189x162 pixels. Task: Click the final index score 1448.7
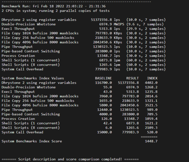click(151, 141)
